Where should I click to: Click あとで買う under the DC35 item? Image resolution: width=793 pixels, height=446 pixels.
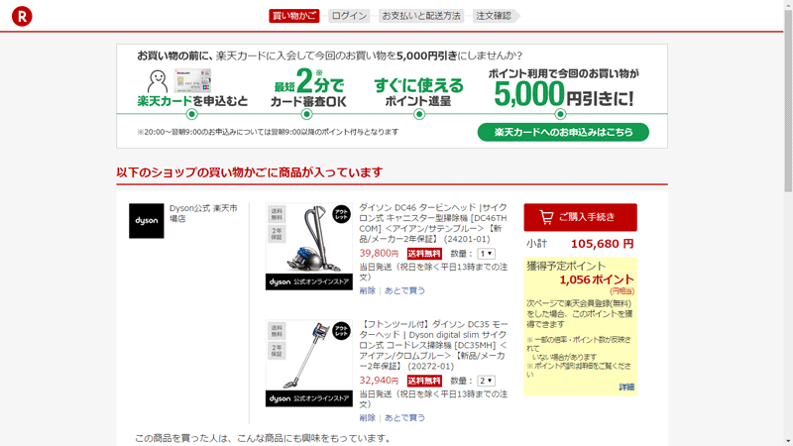[x=404, y=417]
